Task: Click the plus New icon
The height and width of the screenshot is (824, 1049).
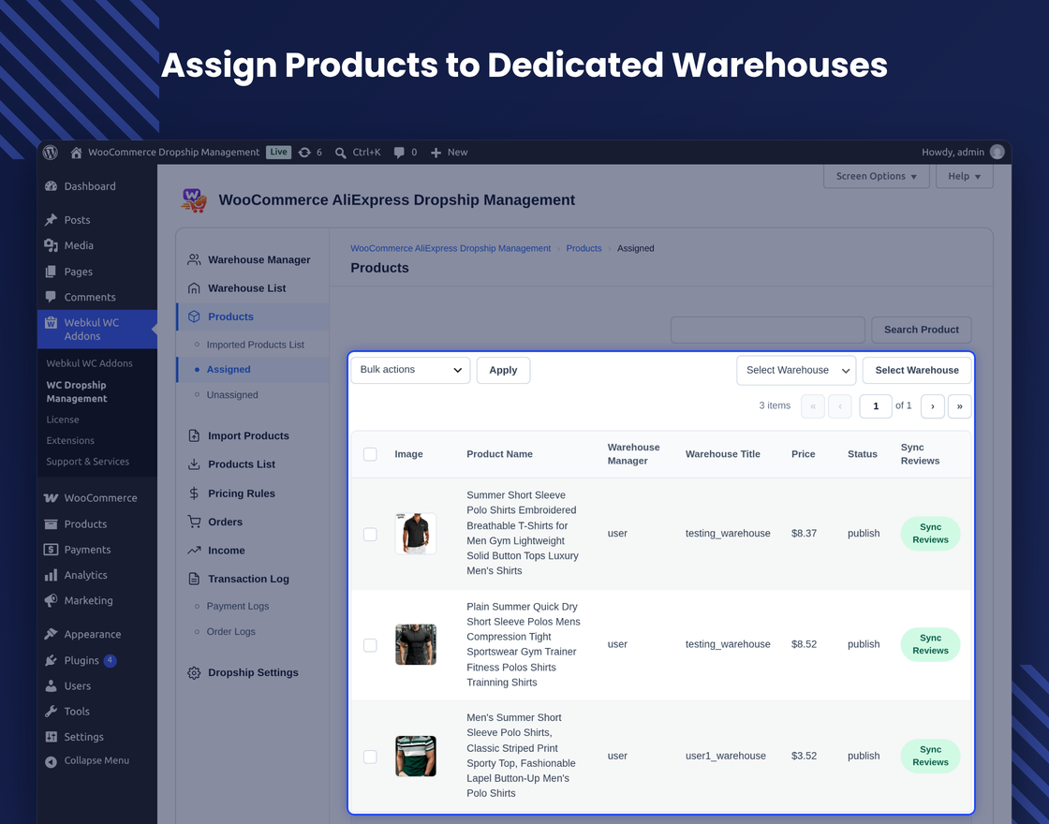Action: 436,153
